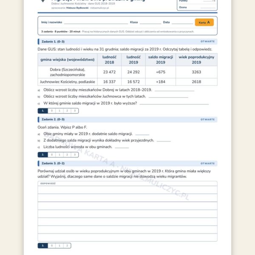Click the value 16 337

tap(109, 82)
